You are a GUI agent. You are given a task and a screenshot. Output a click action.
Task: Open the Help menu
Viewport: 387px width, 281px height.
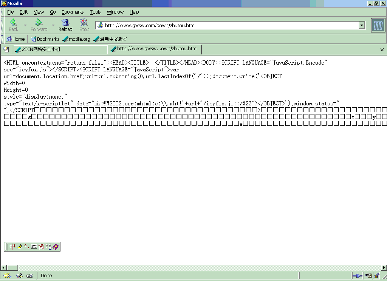pyautogui.click(x=134, y=12)
